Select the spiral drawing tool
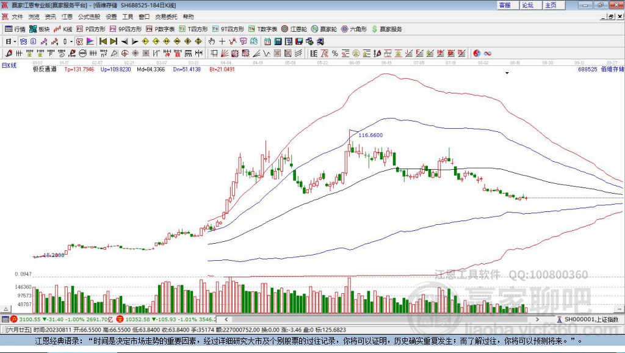This screenshot has width=625, height=353. (x=62, y=54)
